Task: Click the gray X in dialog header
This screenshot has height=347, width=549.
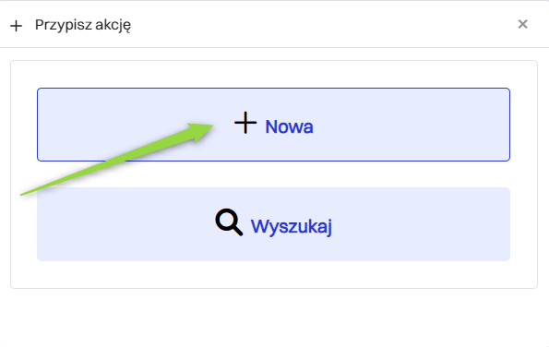Action: [523, 24]
